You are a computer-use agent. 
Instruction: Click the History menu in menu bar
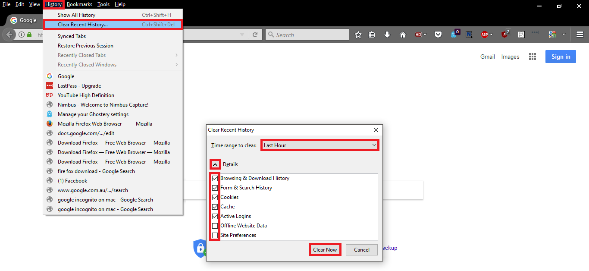[x=53, y=4]
